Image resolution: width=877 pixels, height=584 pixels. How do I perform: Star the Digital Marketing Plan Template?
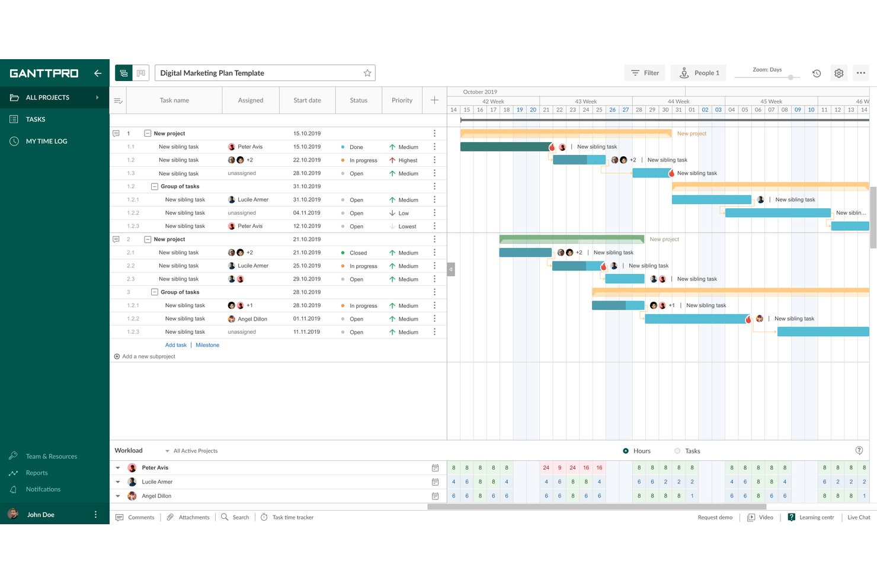click(x=367, y=73)
